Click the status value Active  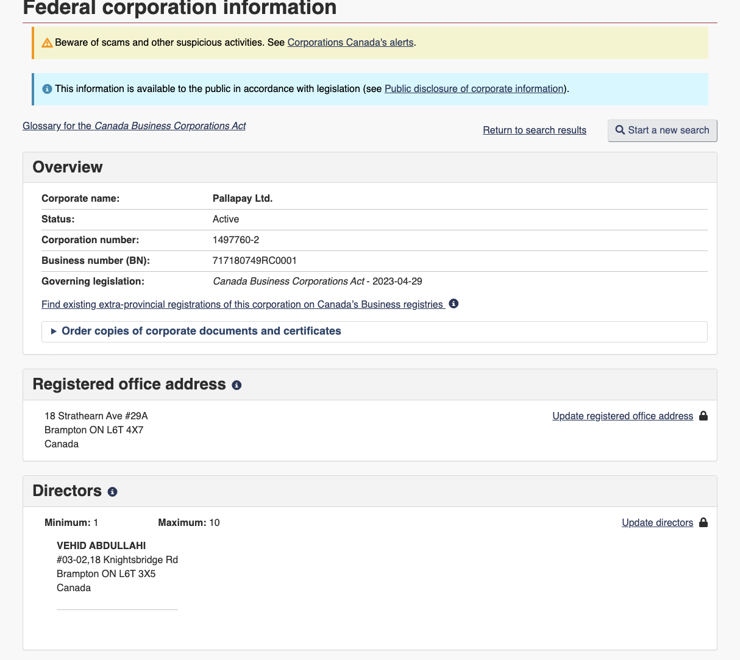click(x=226, y=219)
